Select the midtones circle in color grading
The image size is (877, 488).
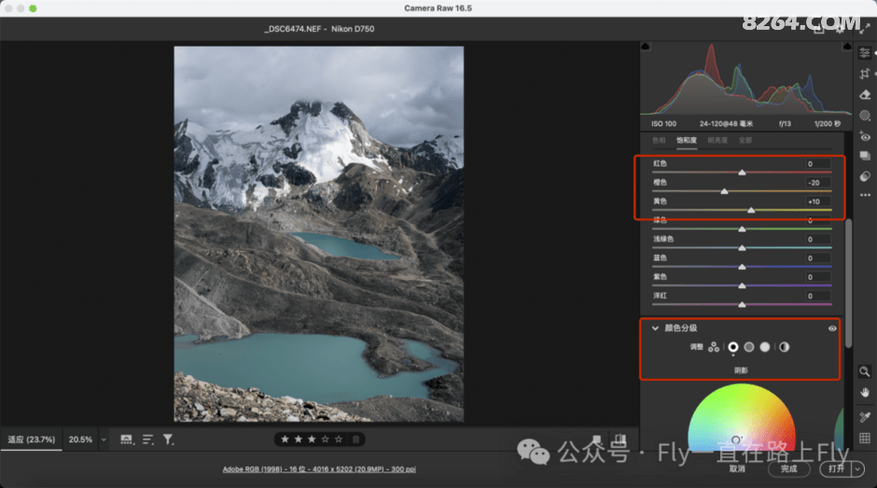(749, 347)
